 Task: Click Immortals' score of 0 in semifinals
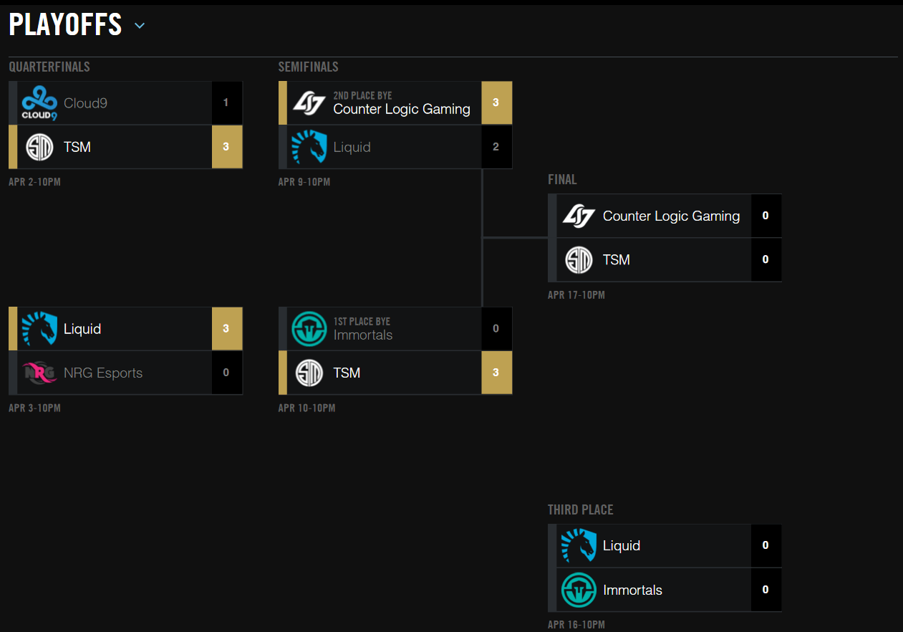tap(496, 329)
